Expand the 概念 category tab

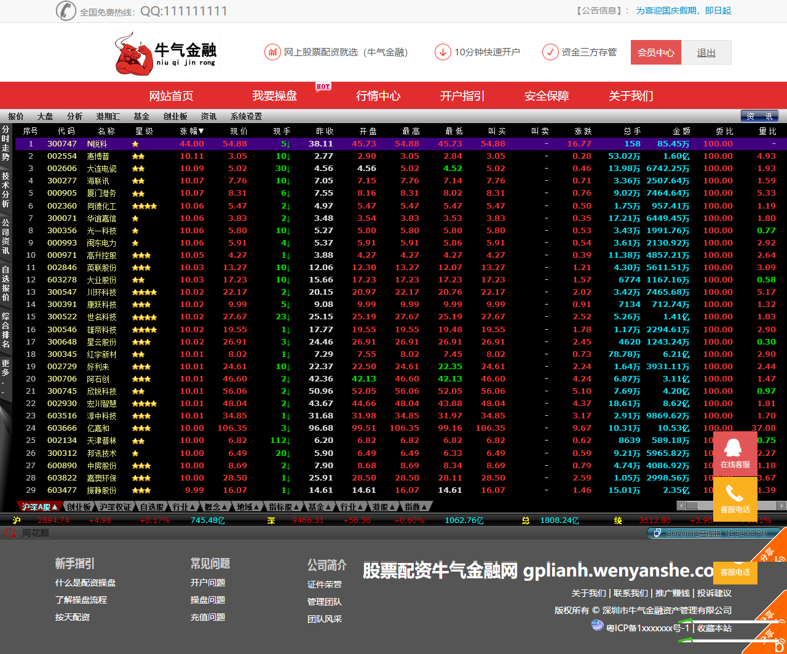click(216, 507)
